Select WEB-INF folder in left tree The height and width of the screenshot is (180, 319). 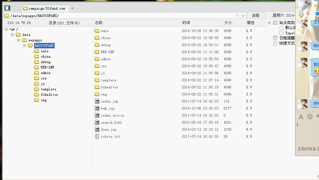[47, 67]
